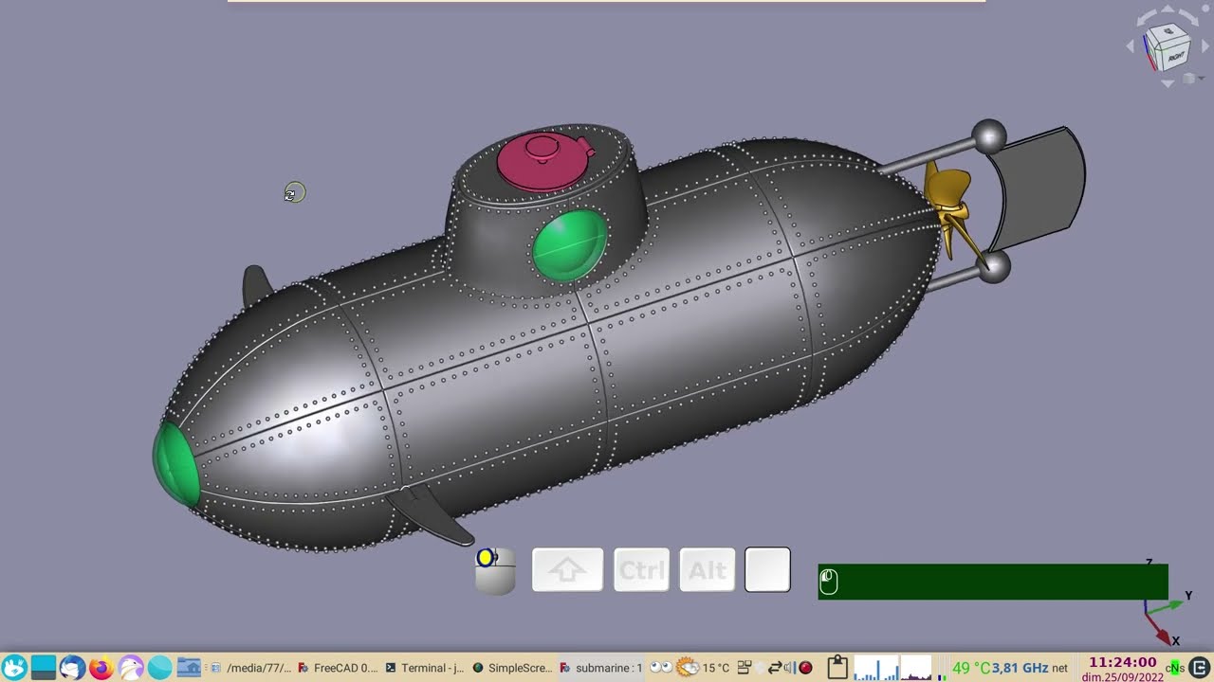Select the lower rudder ball joint
The image size is (1214, 682).
point(994,267)
